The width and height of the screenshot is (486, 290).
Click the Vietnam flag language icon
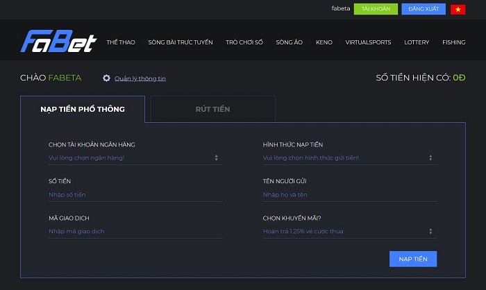(458, 9)
